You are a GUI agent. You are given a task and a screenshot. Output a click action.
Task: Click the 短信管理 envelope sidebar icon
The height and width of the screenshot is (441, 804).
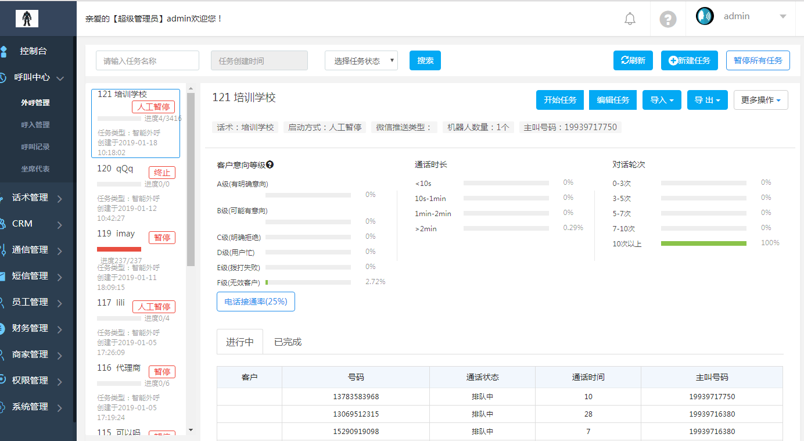point(3,276)
